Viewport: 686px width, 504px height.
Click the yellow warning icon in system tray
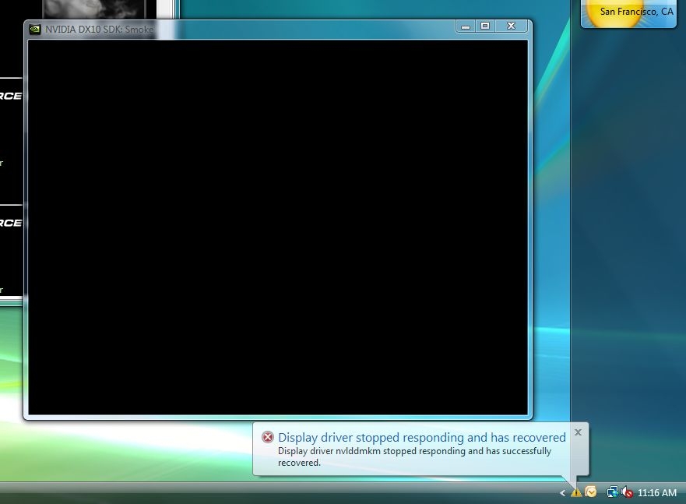pos(576,492)
